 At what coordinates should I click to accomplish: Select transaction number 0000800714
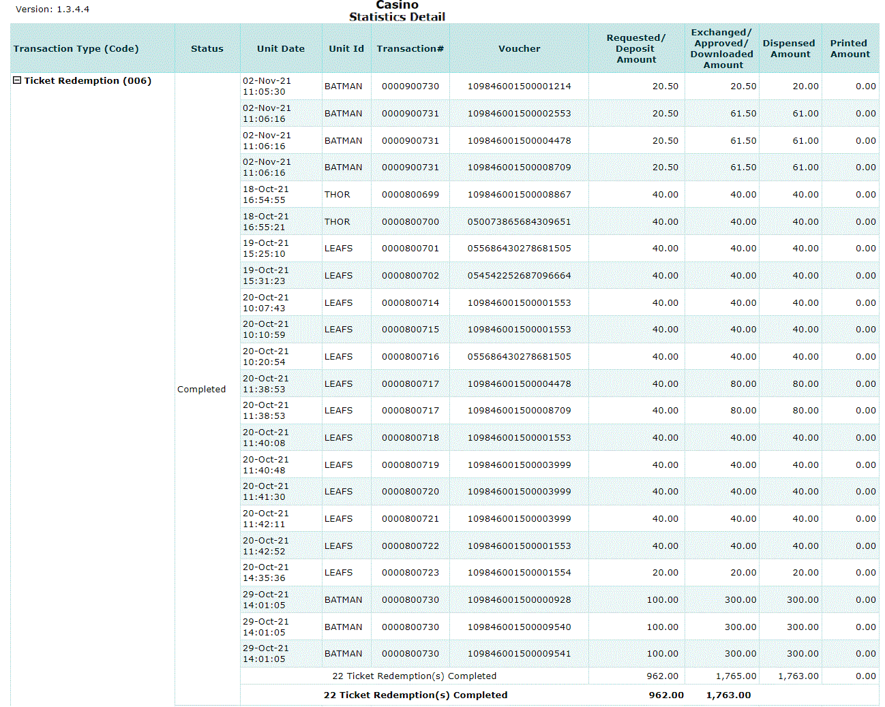(x=410, y=303)
